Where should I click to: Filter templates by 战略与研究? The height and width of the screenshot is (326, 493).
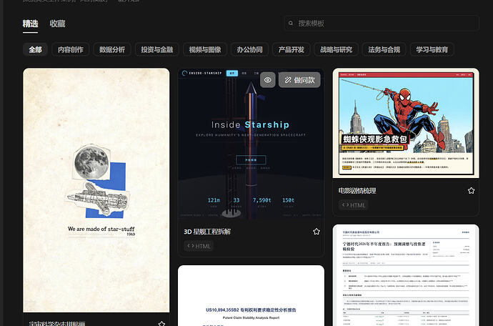(x=336, y=50)
